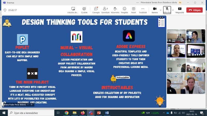Toggle the Kamera on or off
Screen dimensions: 207x116
pyautogui.click(x=155, y=10)
